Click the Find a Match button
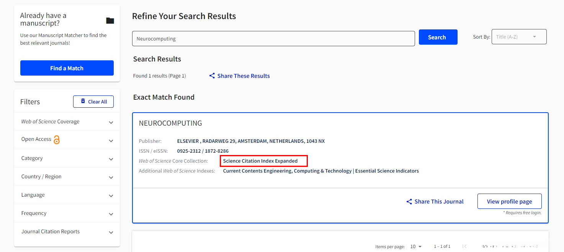Viewport: 564px width, 252px height. coord(67,68)
